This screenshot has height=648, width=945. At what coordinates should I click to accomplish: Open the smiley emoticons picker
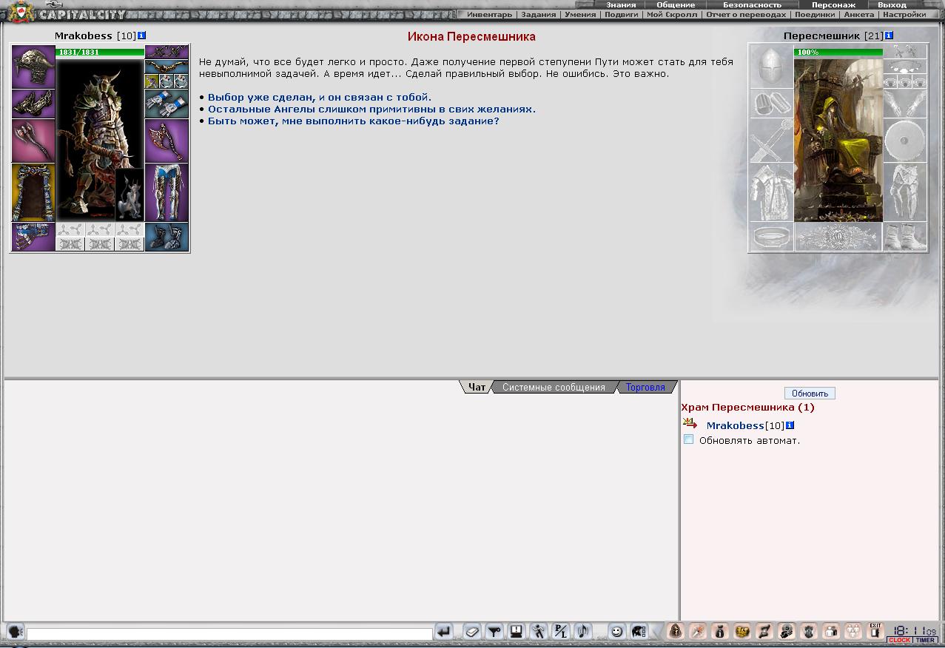(616, 631)
